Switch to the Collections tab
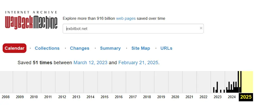This screenshot has height=105, width=257. tap(47, 48)
